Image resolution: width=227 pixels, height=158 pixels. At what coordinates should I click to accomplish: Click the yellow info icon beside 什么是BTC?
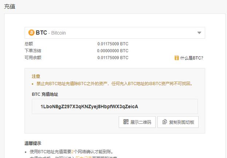177,58
